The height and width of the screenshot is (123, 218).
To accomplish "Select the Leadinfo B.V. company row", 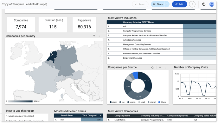I will 161,120.
